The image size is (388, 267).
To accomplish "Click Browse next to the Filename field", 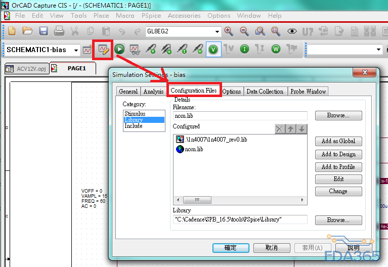I will 338,115.
